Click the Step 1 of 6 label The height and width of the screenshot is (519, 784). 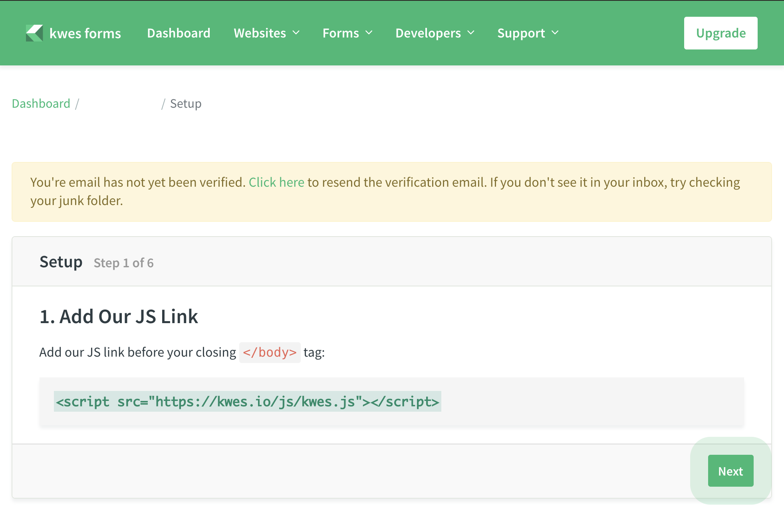124,263
